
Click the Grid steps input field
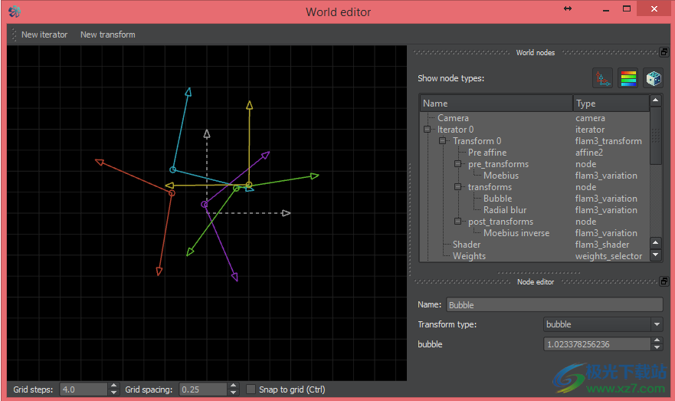point(83,389)
